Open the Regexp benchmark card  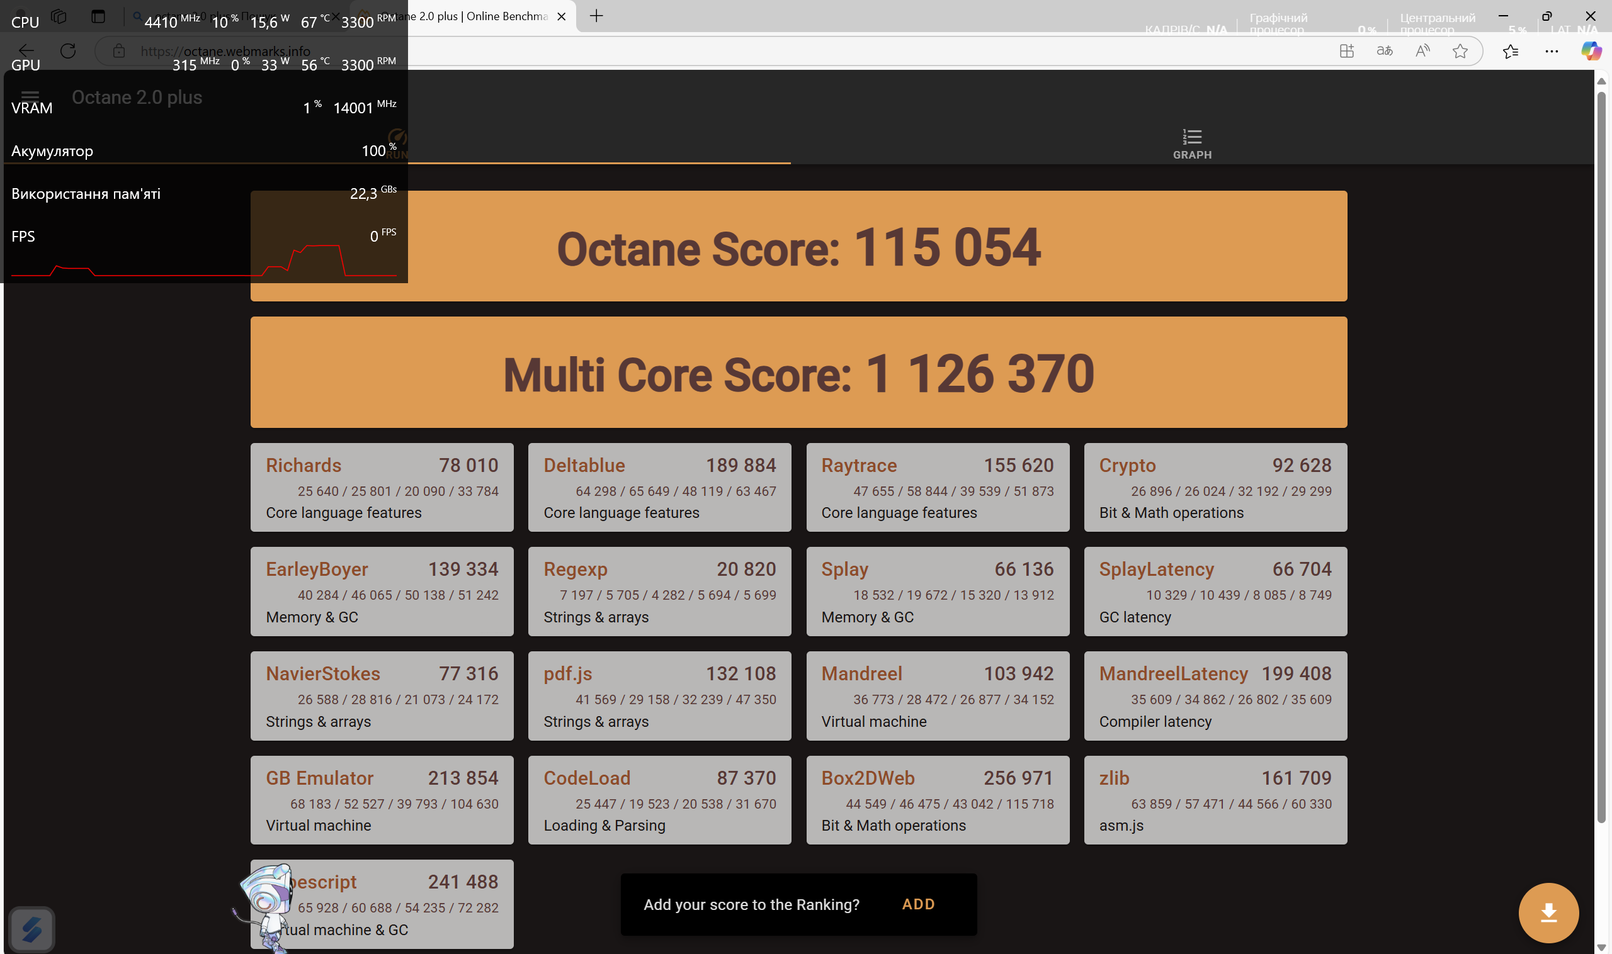659,591
